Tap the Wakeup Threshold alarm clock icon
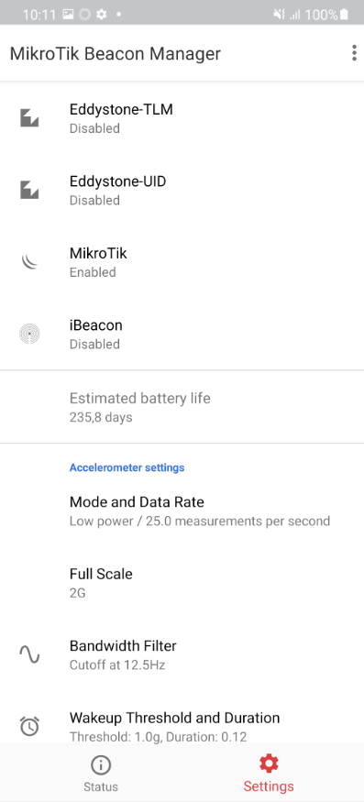Viewport: 364px width, 802px height. tap(29, 726)
